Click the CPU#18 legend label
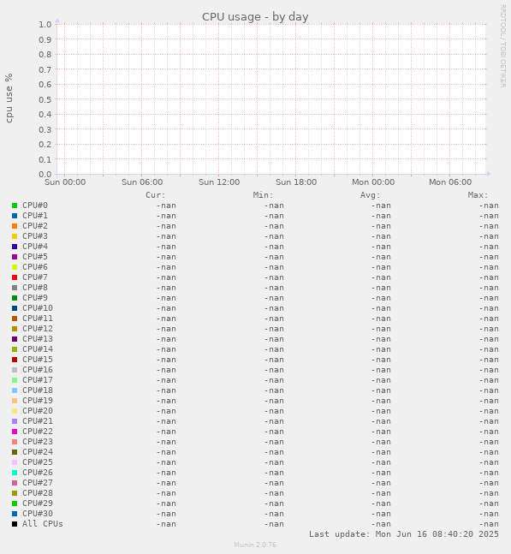The width and height of the screenshot is (511, 554). 38,390
